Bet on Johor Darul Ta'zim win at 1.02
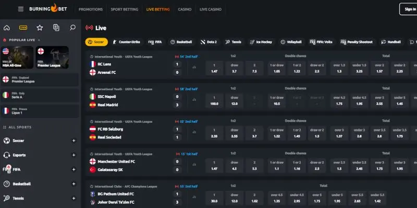Image resolution: width=417 pixels, height=208 pixels. (254, 198)
